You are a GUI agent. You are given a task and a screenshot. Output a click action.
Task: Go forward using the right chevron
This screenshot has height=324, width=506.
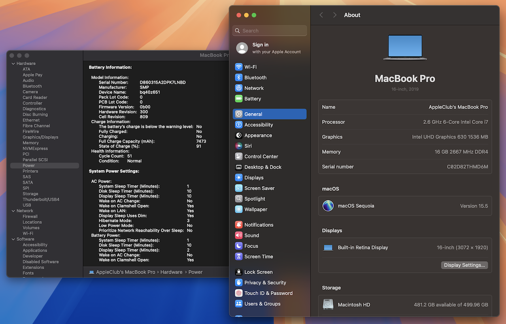click(x=335, y=15)
